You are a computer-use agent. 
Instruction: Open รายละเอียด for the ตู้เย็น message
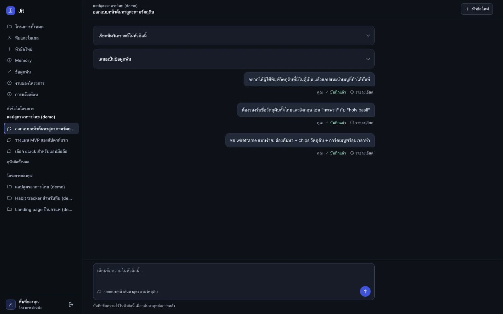(x=362, y=92)
